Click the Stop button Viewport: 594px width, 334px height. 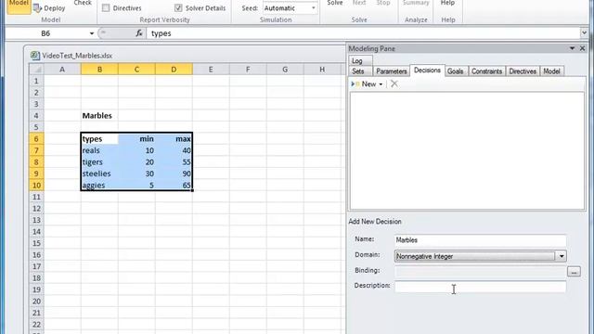coord(383,3)
